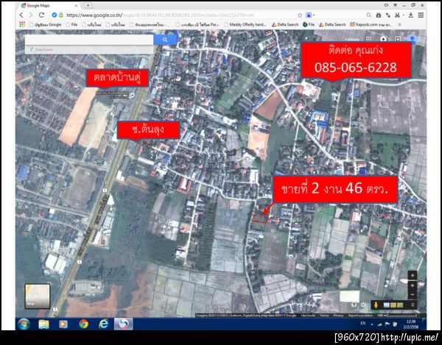The width and height of the screenshot is (442, 345).
Task: Bookmark this page with the star icon
Action: 300,15
